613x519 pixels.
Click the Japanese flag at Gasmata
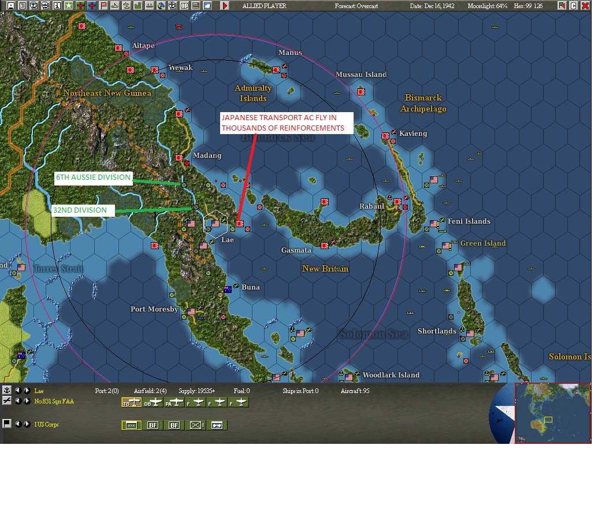click(x=325, y=246)
